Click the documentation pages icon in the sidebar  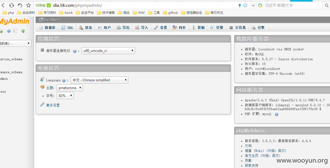tap(15, 31)
